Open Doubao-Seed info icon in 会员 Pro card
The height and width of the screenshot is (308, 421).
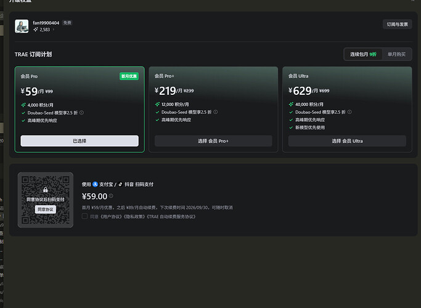coord(81,113)
